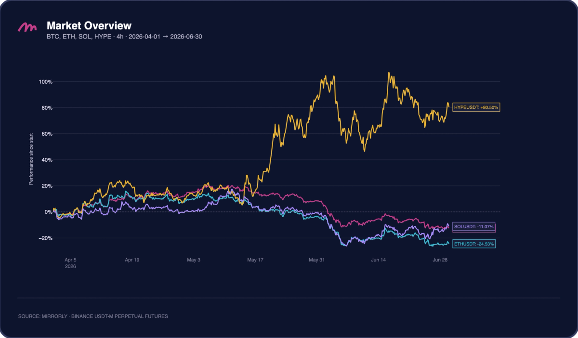
Task: Click the 100% y-axis tick label
Action: point(46,82)
